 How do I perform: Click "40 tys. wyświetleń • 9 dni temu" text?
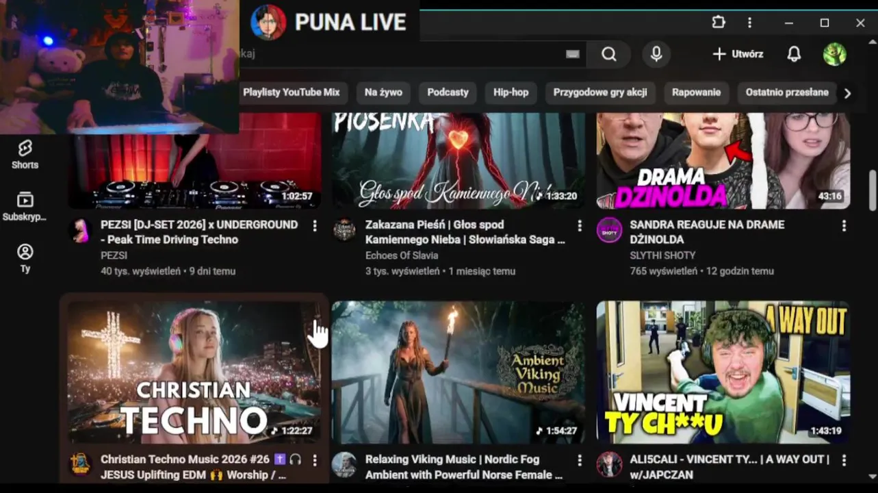168,271
